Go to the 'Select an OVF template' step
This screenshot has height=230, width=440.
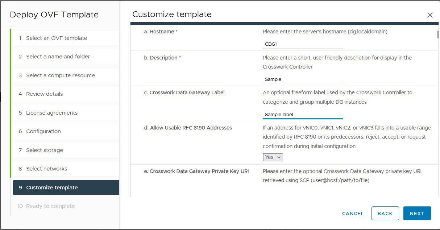coord(57,38)
